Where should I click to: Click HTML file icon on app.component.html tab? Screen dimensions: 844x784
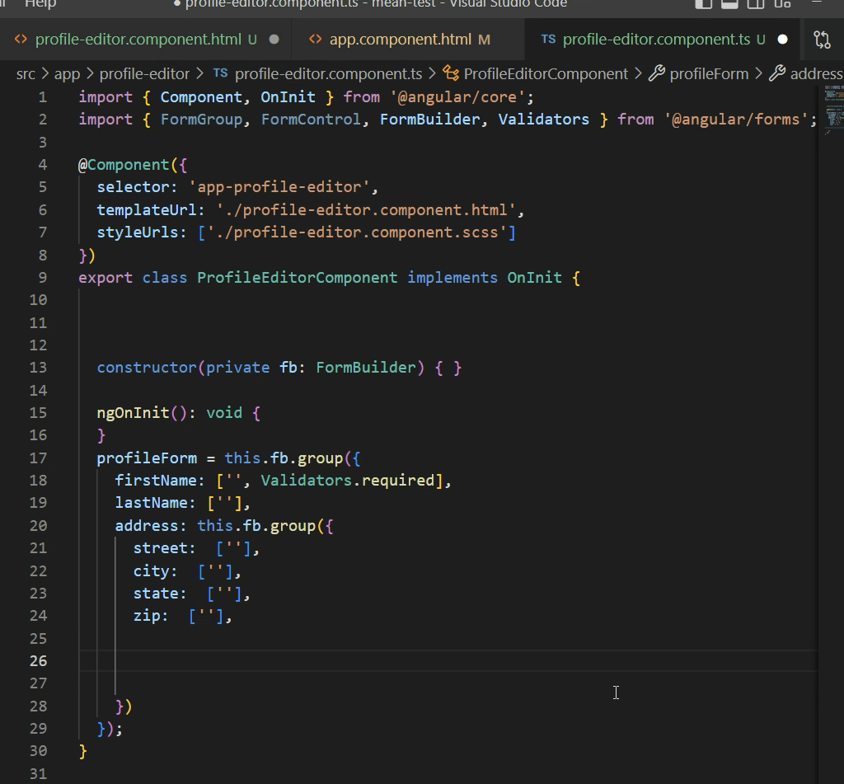pos(315,40)
